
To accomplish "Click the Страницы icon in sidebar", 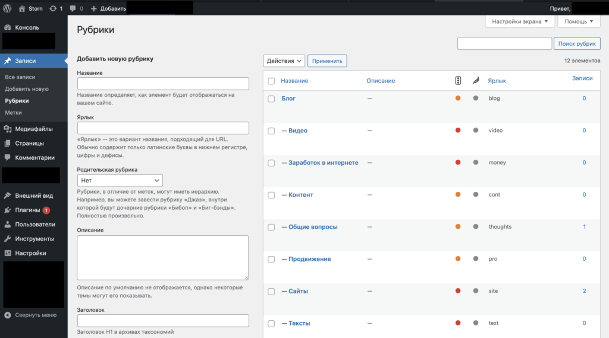I will click(7, 143).
